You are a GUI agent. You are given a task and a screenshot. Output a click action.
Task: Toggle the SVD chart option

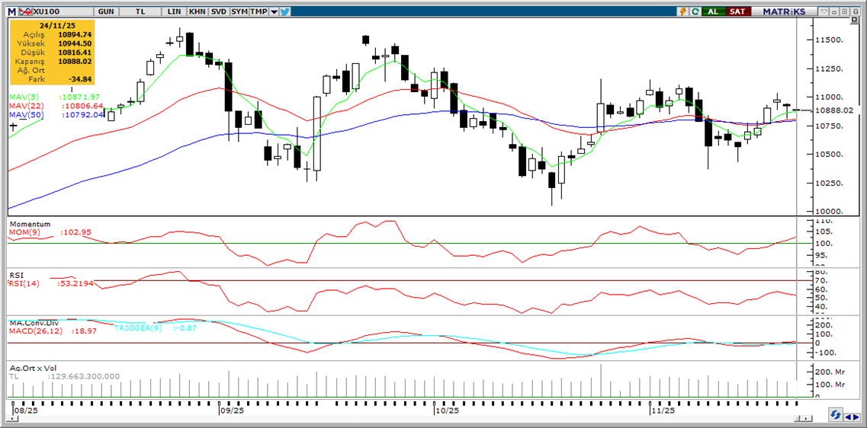218,11
